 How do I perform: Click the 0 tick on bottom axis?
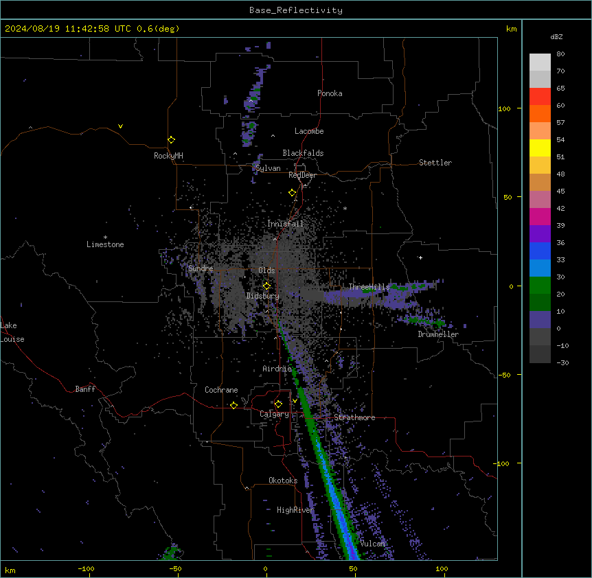tap(265, 569)
